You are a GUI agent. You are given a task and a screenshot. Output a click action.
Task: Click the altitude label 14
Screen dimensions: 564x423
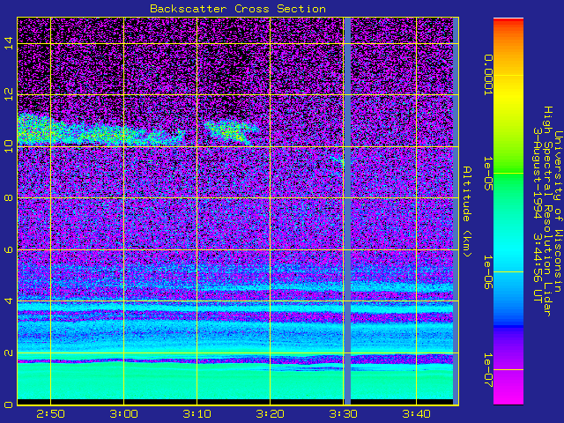click(x=9, y=43)
